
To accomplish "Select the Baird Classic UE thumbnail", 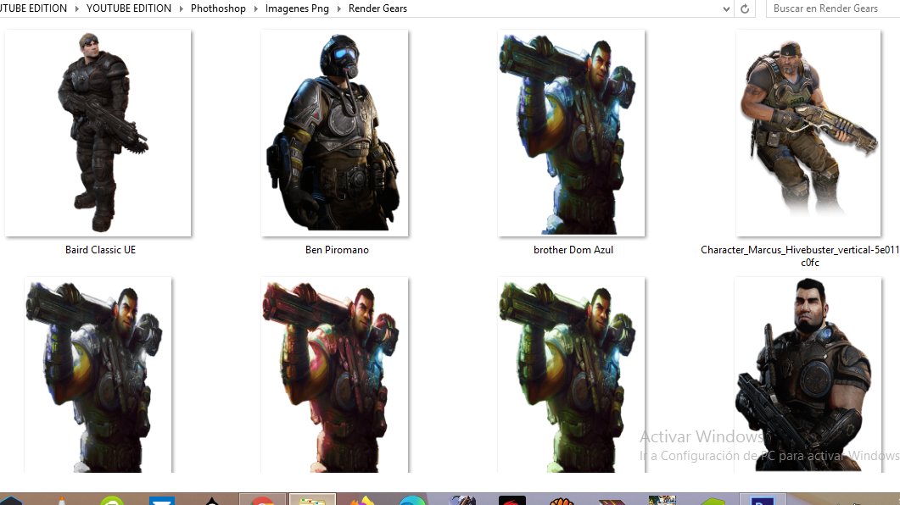I will (98, 133).
